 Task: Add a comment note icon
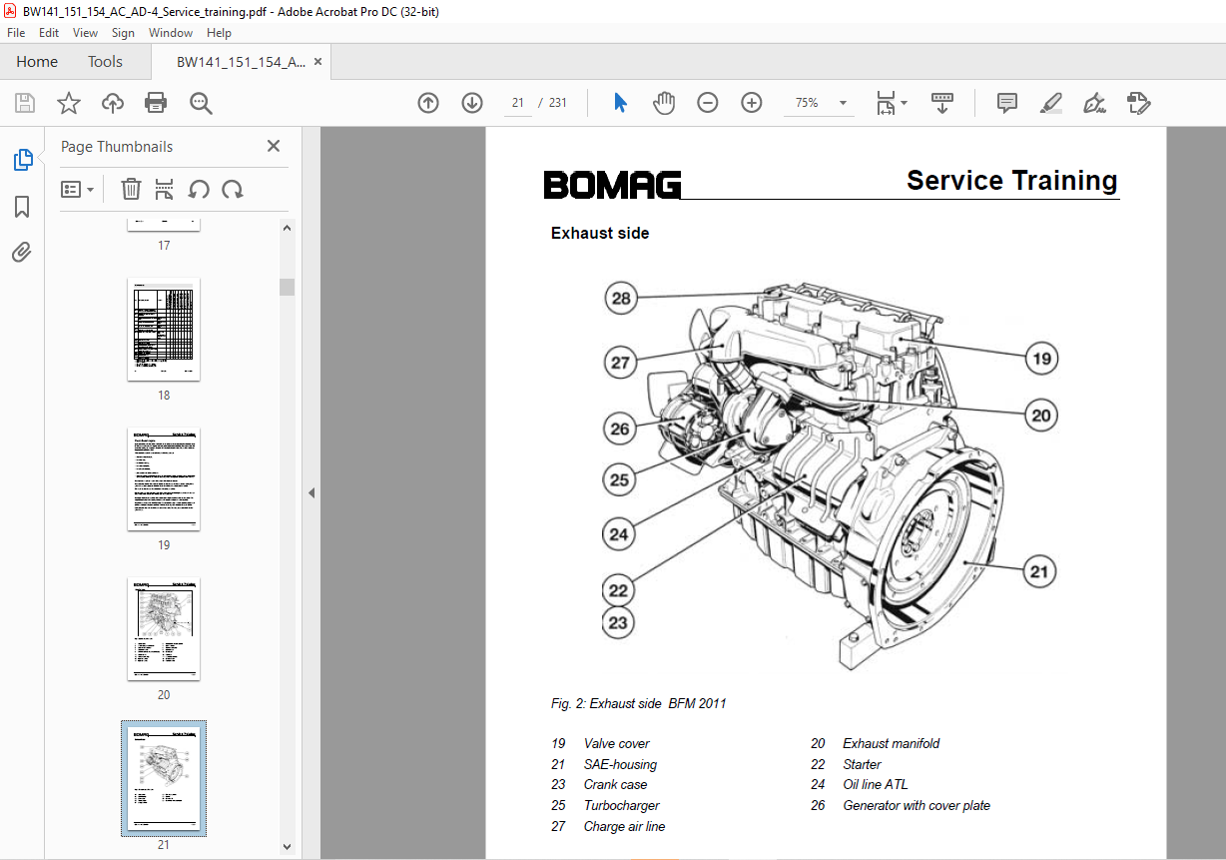pos(1007,103)
